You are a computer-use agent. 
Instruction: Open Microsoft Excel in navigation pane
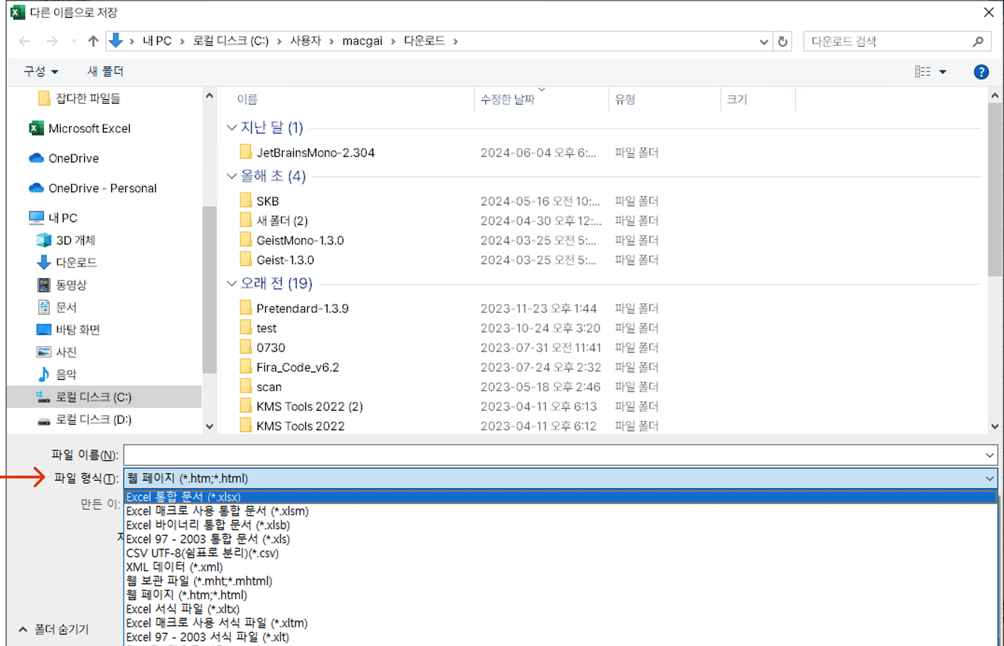click(x=89, y=128)
